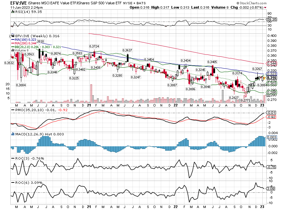Click the 0.3532 price label
Image resolution: width=283 pixels, height=210 pixels.
[x=9, y=63]
